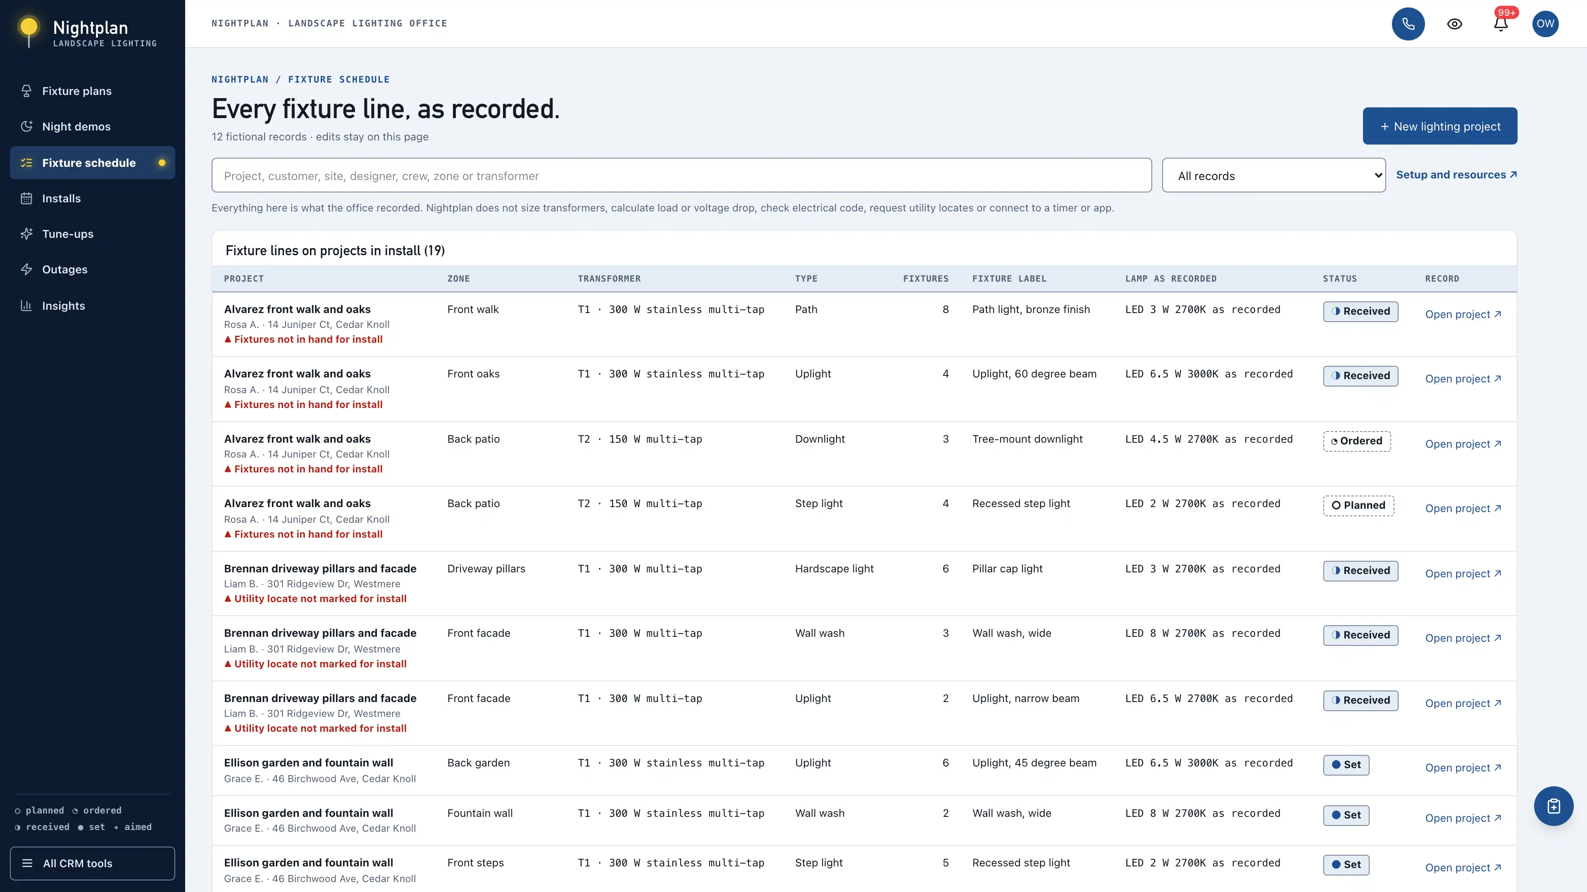Click the Tune-ups sparkle icon
This screenshot has height=892, width=1587.
pos(26,234)
